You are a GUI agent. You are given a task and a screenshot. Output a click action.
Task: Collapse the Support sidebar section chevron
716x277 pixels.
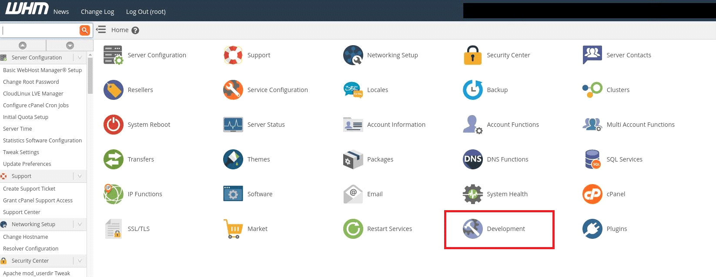[x=80, y=176]
